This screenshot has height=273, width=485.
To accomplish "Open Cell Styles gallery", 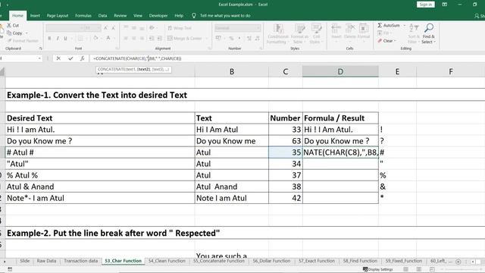I will click(x=316, y=33).
